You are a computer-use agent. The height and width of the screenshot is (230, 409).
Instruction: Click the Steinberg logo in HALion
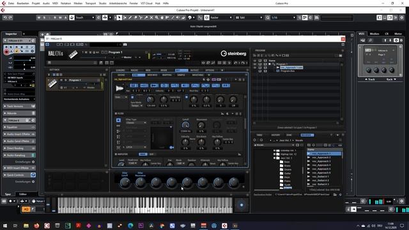(x=233, y=54)
